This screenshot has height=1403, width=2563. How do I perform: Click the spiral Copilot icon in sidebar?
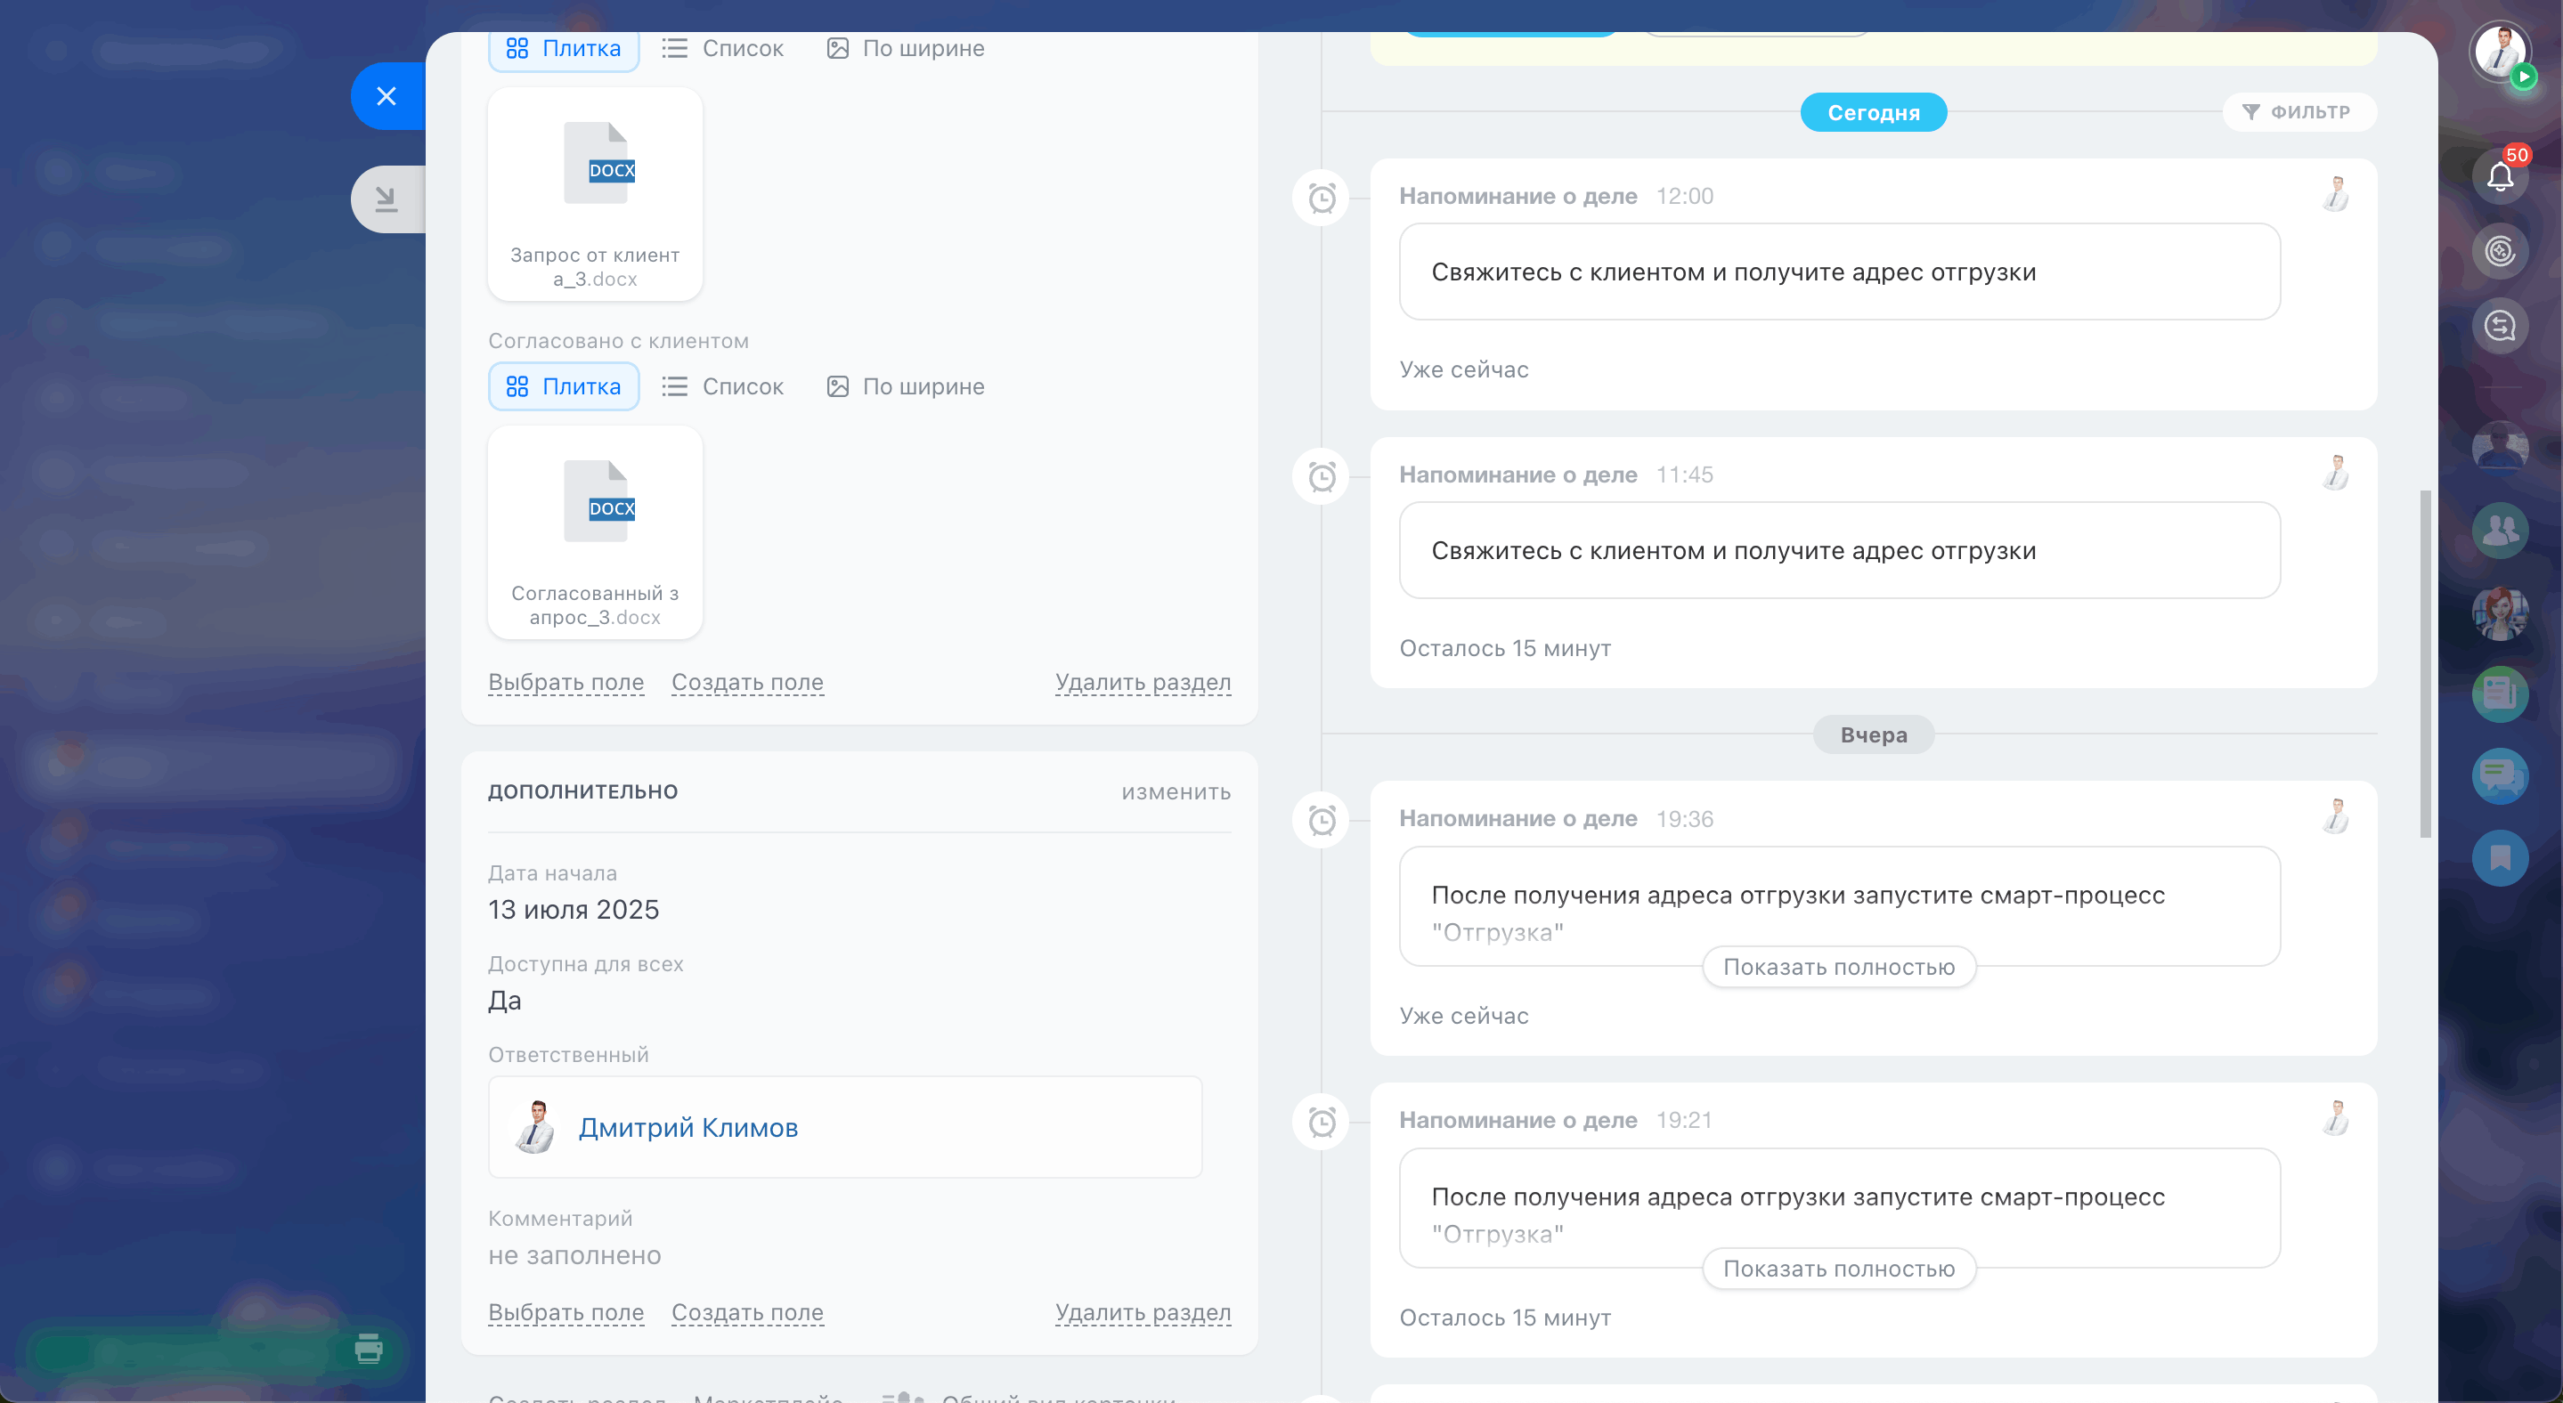click(x=2499, y=250)
